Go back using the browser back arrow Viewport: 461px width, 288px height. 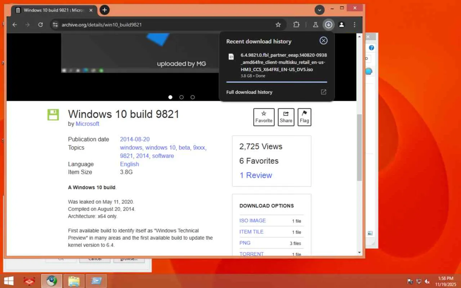[15, 25]
